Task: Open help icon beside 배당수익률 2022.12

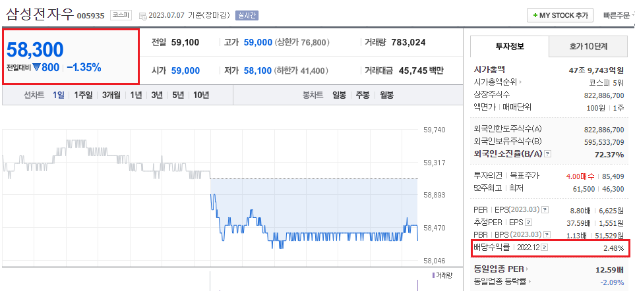Action: point(545,248)
